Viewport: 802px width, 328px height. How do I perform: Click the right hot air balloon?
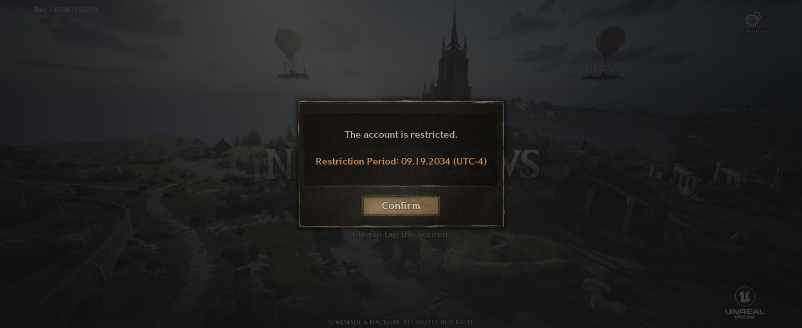[x=606, y=53]
